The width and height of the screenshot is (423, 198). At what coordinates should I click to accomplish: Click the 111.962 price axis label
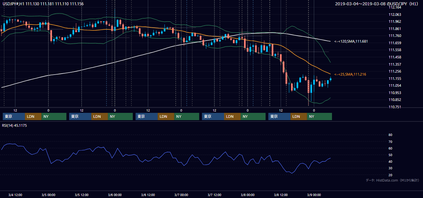click(395, 21)
